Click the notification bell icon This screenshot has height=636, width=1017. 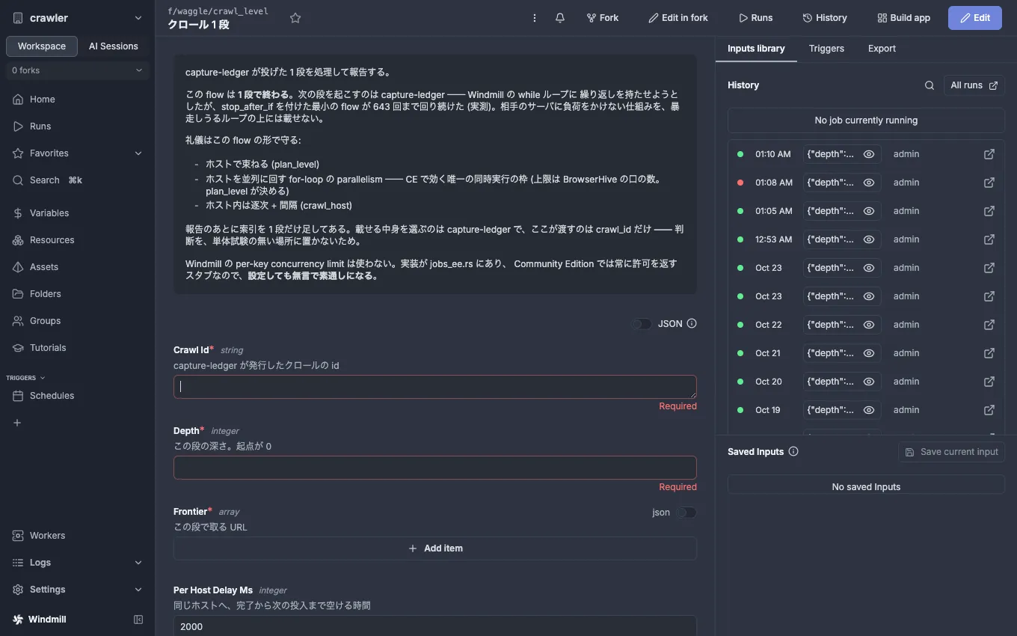tap(560, 18)
